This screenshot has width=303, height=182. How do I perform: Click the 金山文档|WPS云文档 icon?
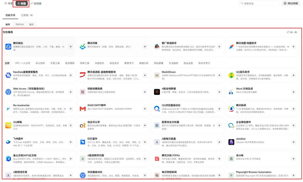click(8, 159)
